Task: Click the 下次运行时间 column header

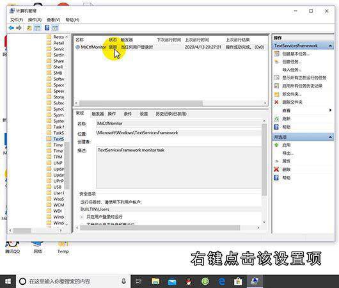Action: coord(169,40)
